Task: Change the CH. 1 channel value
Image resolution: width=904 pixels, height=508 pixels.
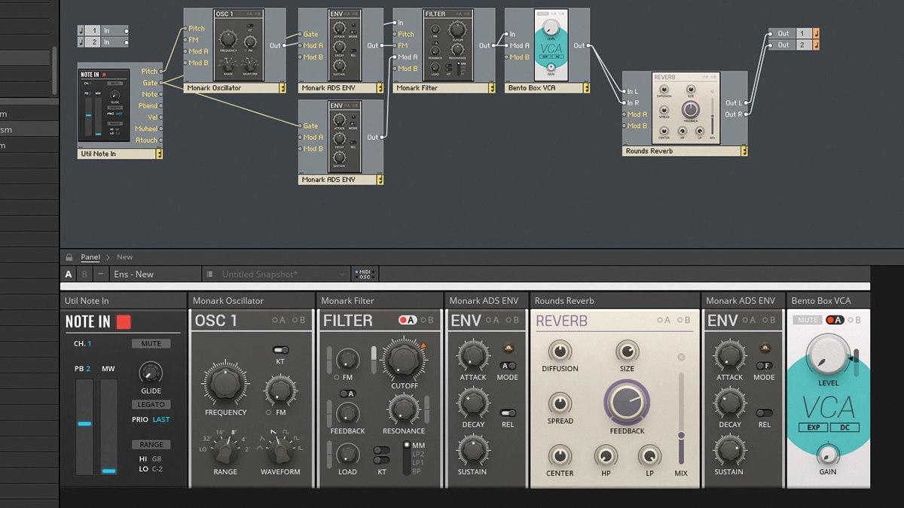Action: (89, 344)
